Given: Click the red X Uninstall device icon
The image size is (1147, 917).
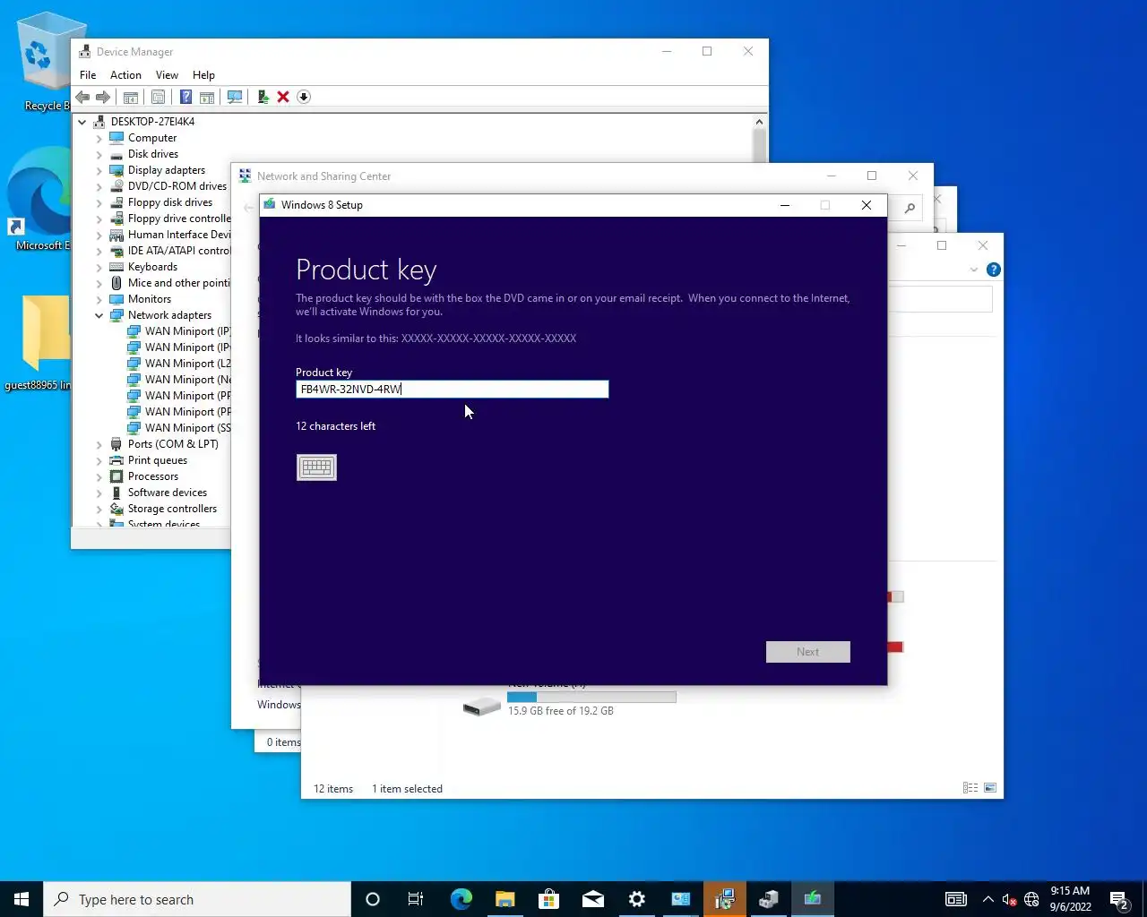Looking at the screenshot, I should coord(283,97).
